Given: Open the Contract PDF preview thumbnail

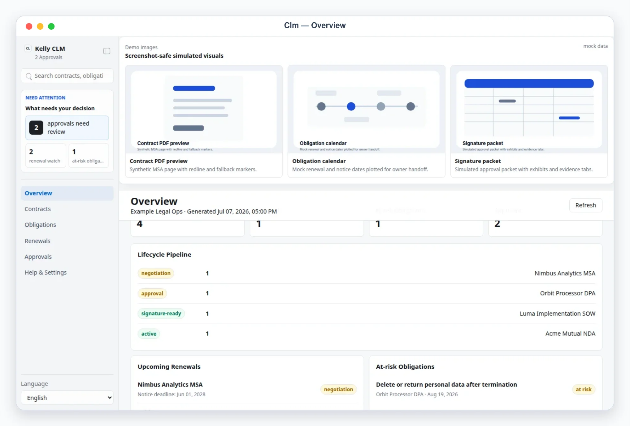Looking at the screenshot, I should pyautogui.click(x=204, y=109).
